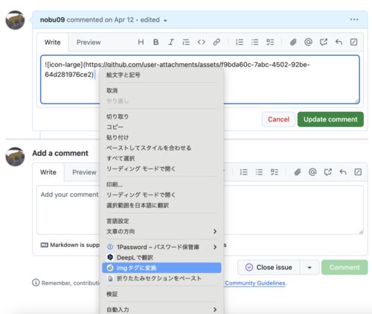Add a task list in the top editor

(270, 42)
